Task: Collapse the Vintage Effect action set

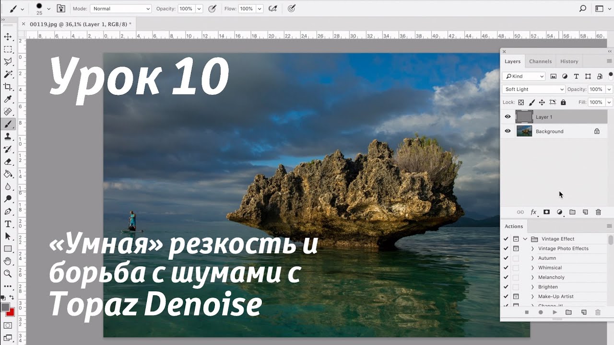Action: click(x=525, y=239)
